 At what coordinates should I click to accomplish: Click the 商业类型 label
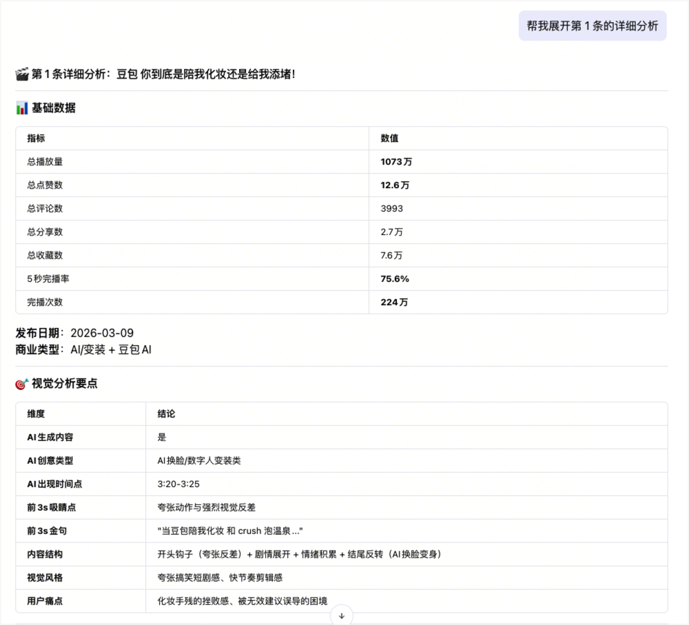coord(37,350)
